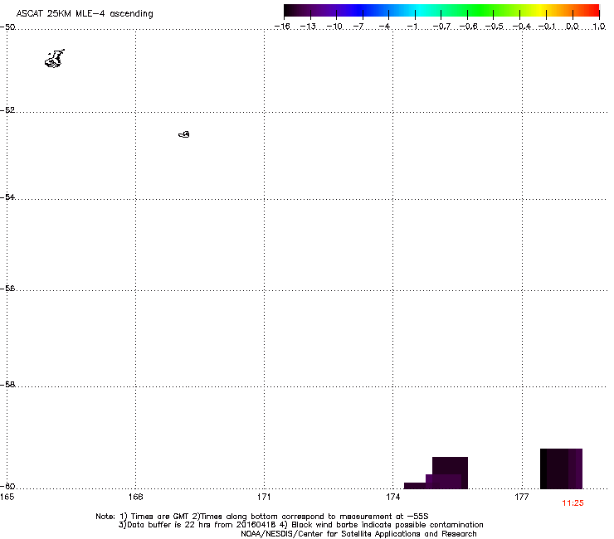This screenshot has height=539, width=614.
Task: Select the -0.5 label on the color scale
Action: click(495, 27)
